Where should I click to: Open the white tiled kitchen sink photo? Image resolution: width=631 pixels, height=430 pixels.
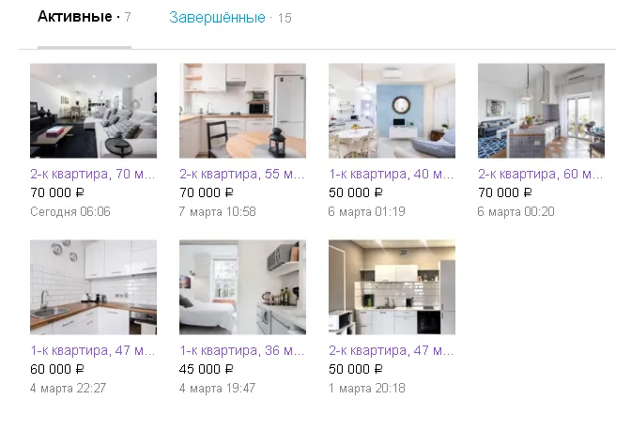(x=93, y=287)
